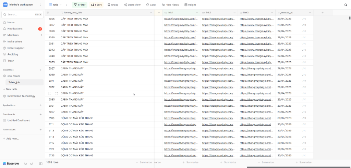The image size is (351, 168).
Task: Click the redo arrow icon in bottom bar
Action: coord(32,164)
